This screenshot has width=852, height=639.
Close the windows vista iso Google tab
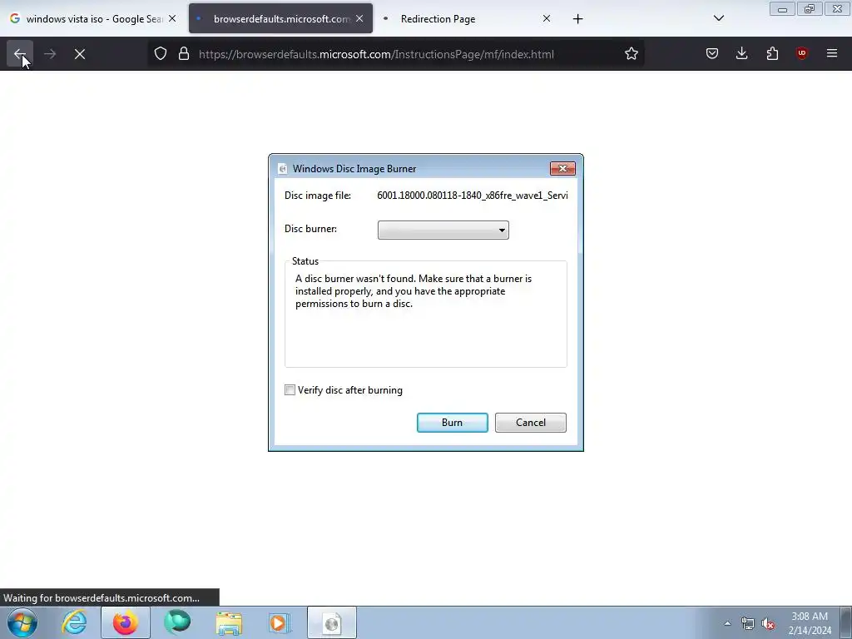[x=172, y=18]
